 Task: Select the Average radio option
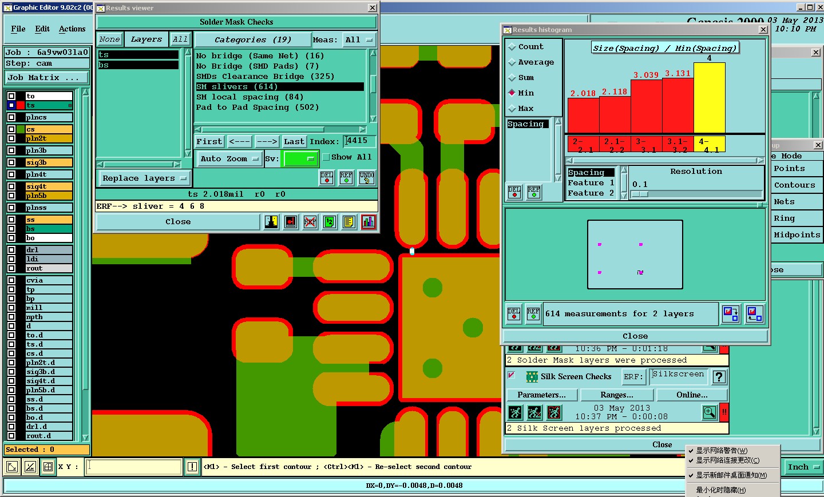(x=512, y=62)
